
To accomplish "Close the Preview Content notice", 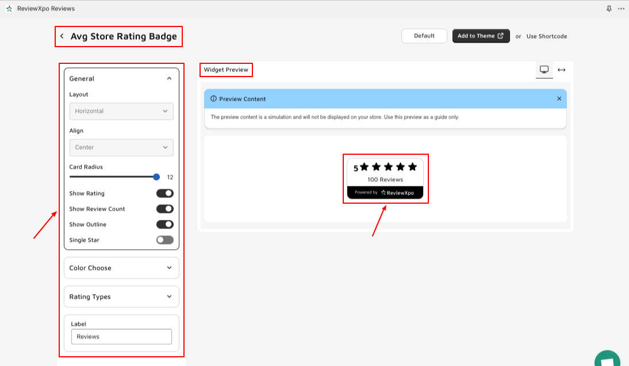I will coord(559,99).
